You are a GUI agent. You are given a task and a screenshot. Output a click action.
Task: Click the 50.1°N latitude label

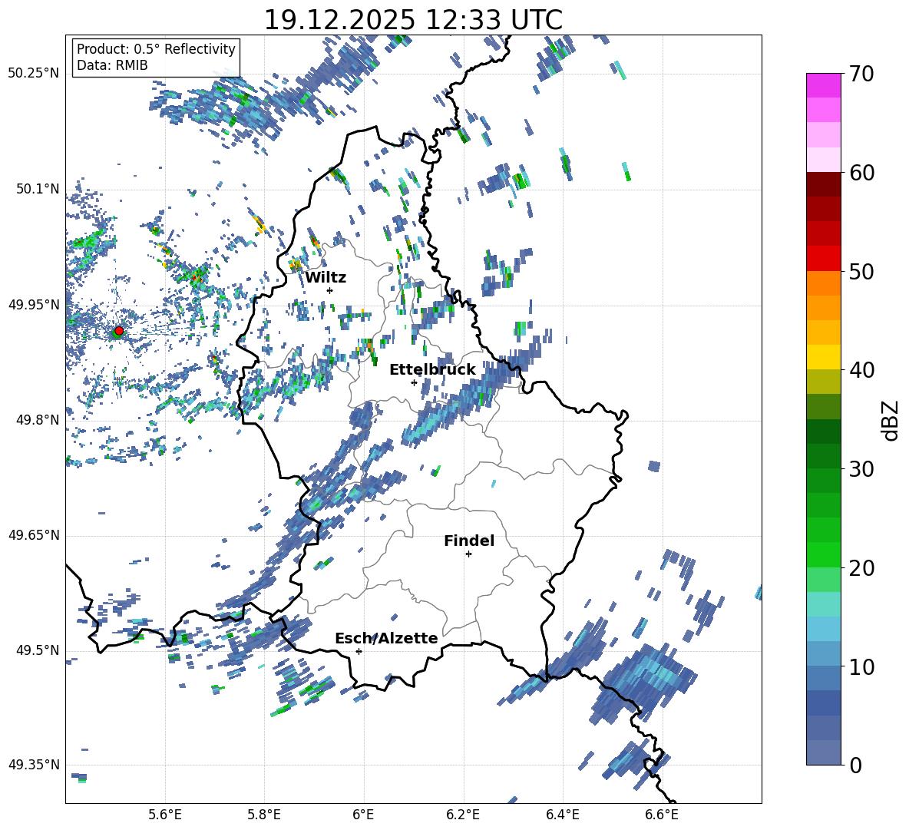[38, 189]
